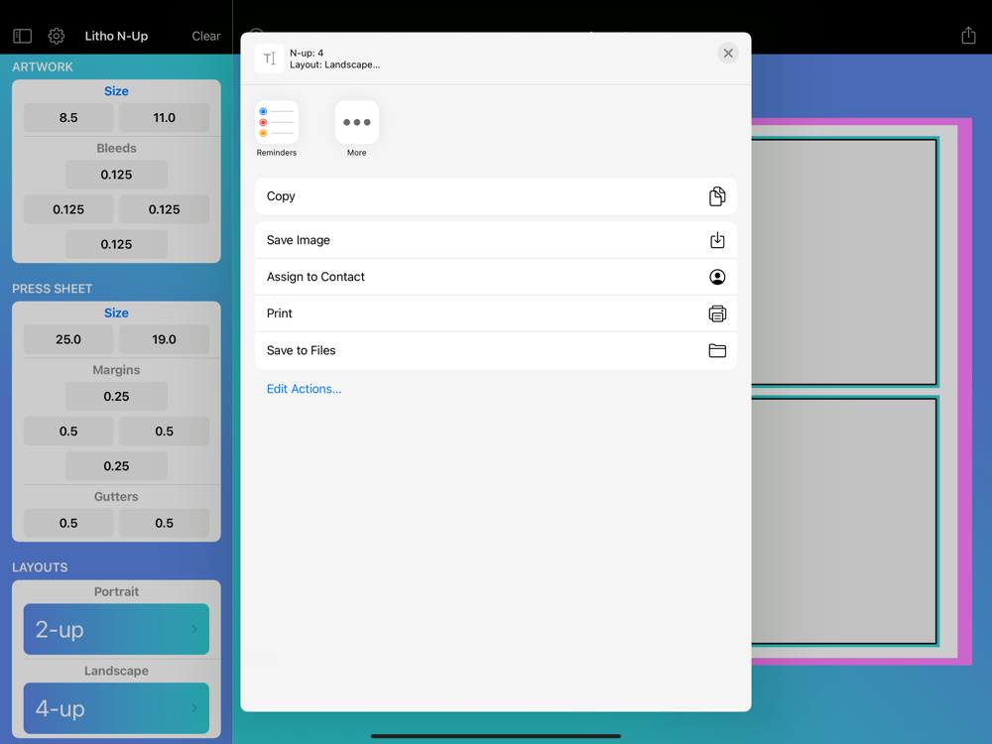Tap the More apps icon
The image size is (992, 744).
click(357, 122)
